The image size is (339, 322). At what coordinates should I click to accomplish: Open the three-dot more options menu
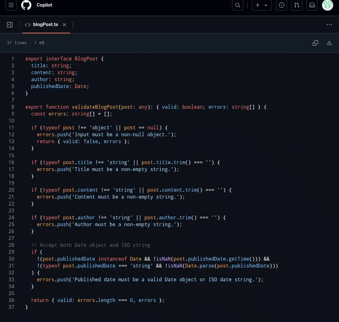(x=329, y=24)
